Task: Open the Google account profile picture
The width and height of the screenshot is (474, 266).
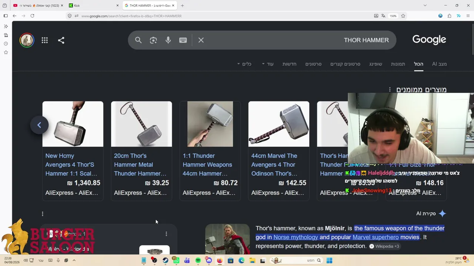Action: (x=27, y=40)
